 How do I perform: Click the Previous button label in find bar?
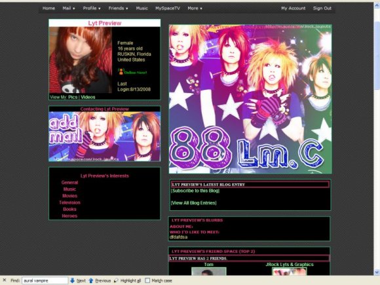[x=103, y=280]
